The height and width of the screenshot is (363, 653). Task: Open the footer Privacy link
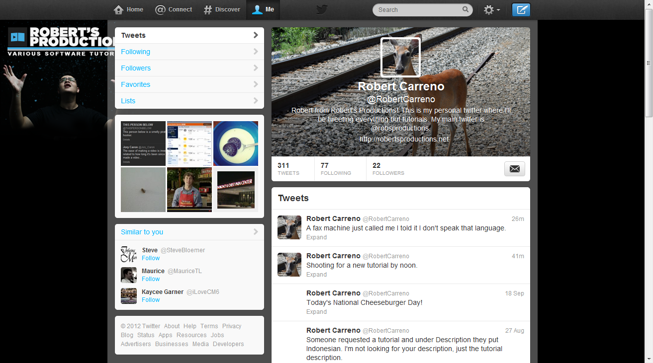pyautogui.click(x=232, y=326)
